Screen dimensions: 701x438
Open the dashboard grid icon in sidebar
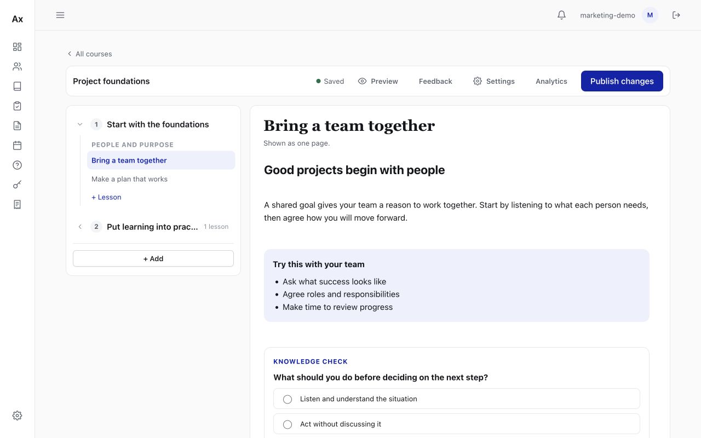(17, 47)
